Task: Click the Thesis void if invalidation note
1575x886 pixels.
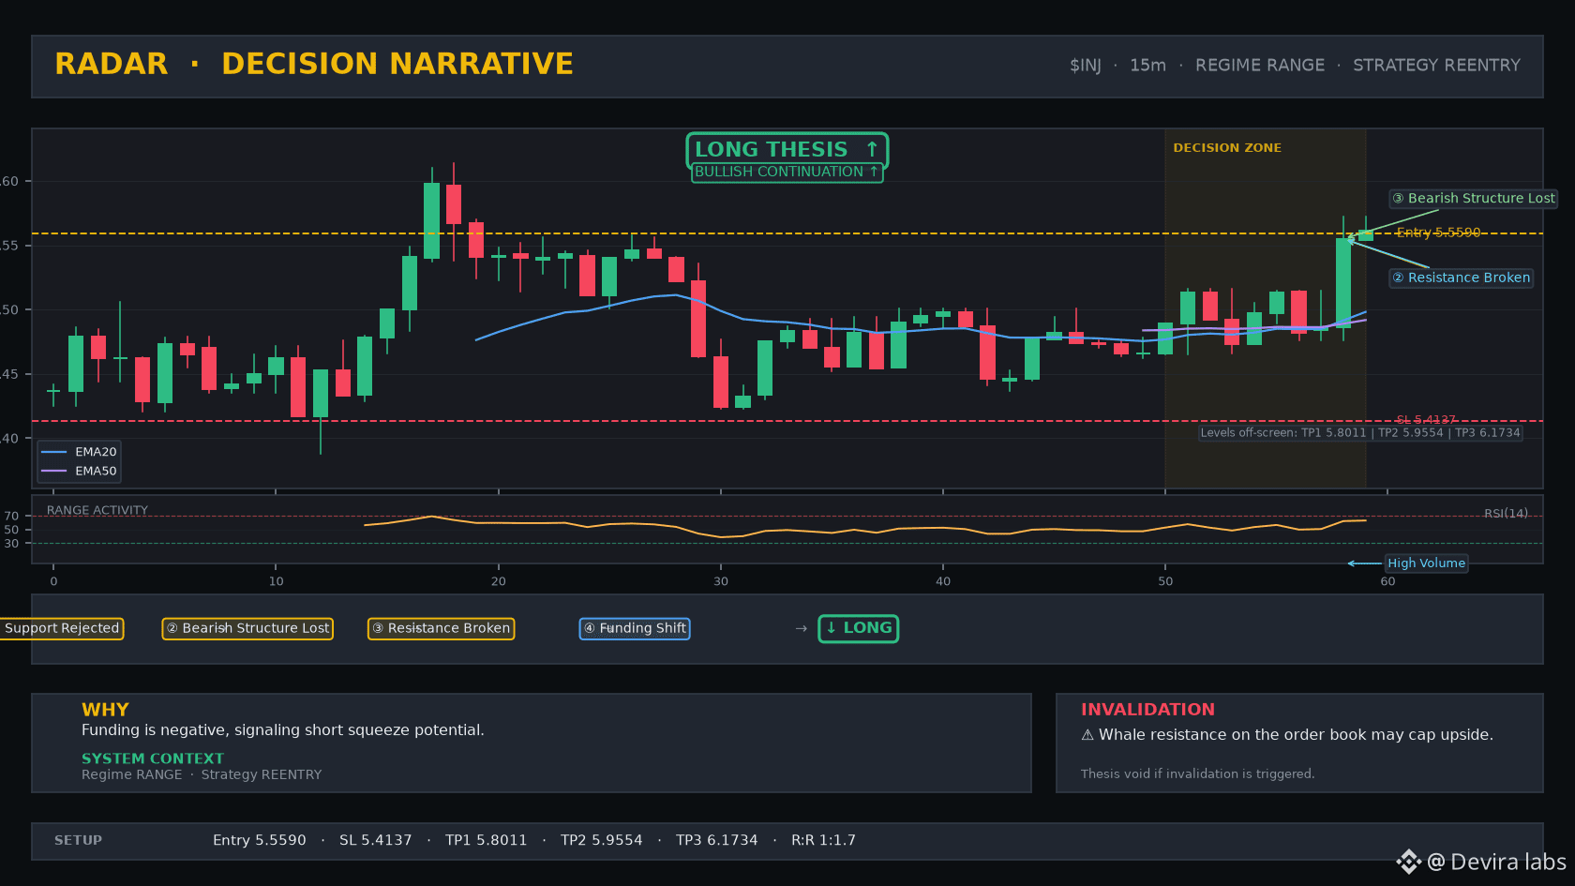Action: pos(1197,773)
